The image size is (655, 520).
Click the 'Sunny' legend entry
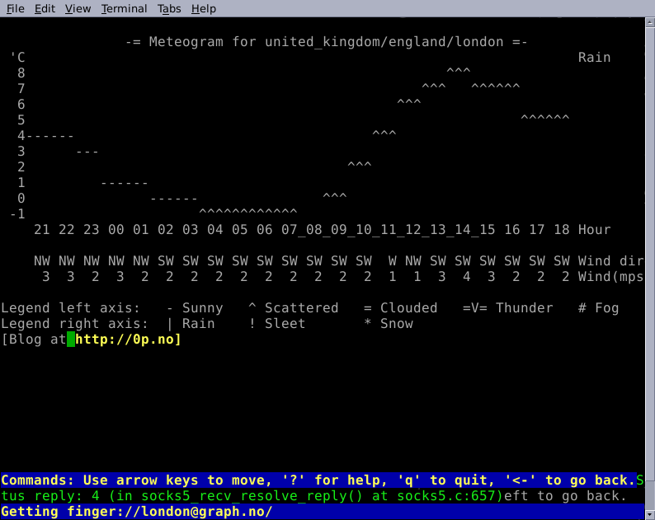pos(202,308)
